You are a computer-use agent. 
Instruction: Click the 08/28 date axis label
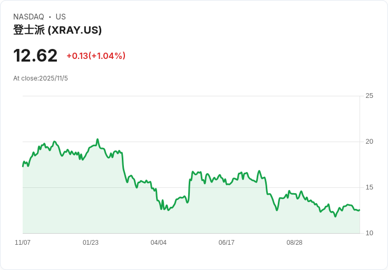coord(295,243)
